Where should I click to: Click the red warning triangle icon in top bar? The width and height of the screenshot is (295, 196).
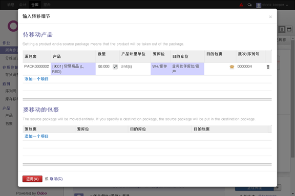[241, 5]
